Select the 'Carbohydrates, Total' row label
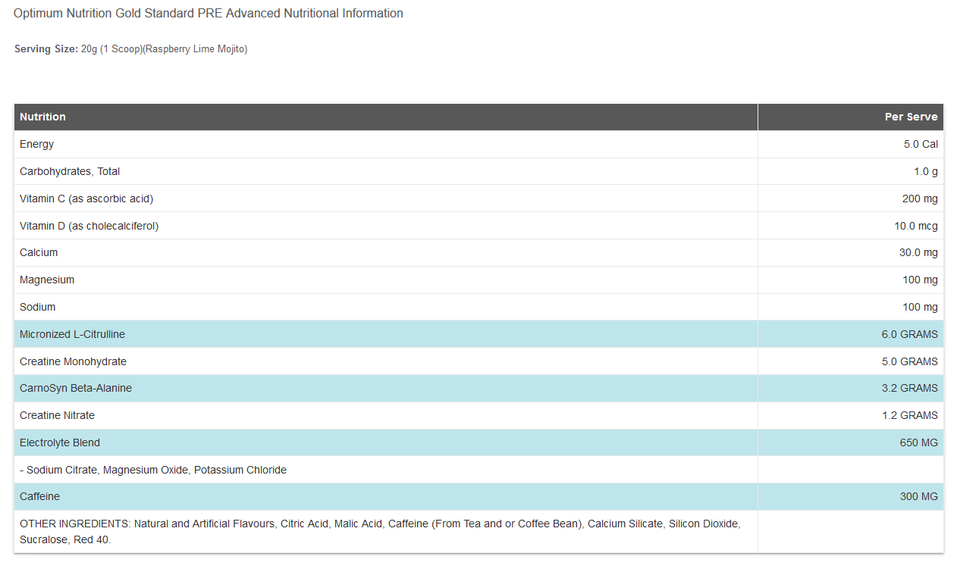 (x=70, y=171)
